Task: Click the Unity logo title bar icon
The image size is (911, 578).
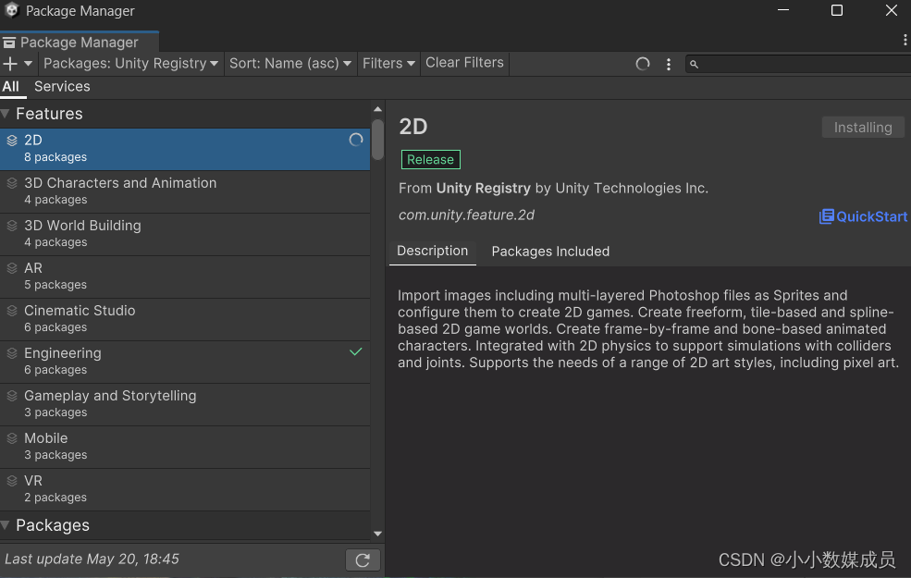Action: pos(12,10)
